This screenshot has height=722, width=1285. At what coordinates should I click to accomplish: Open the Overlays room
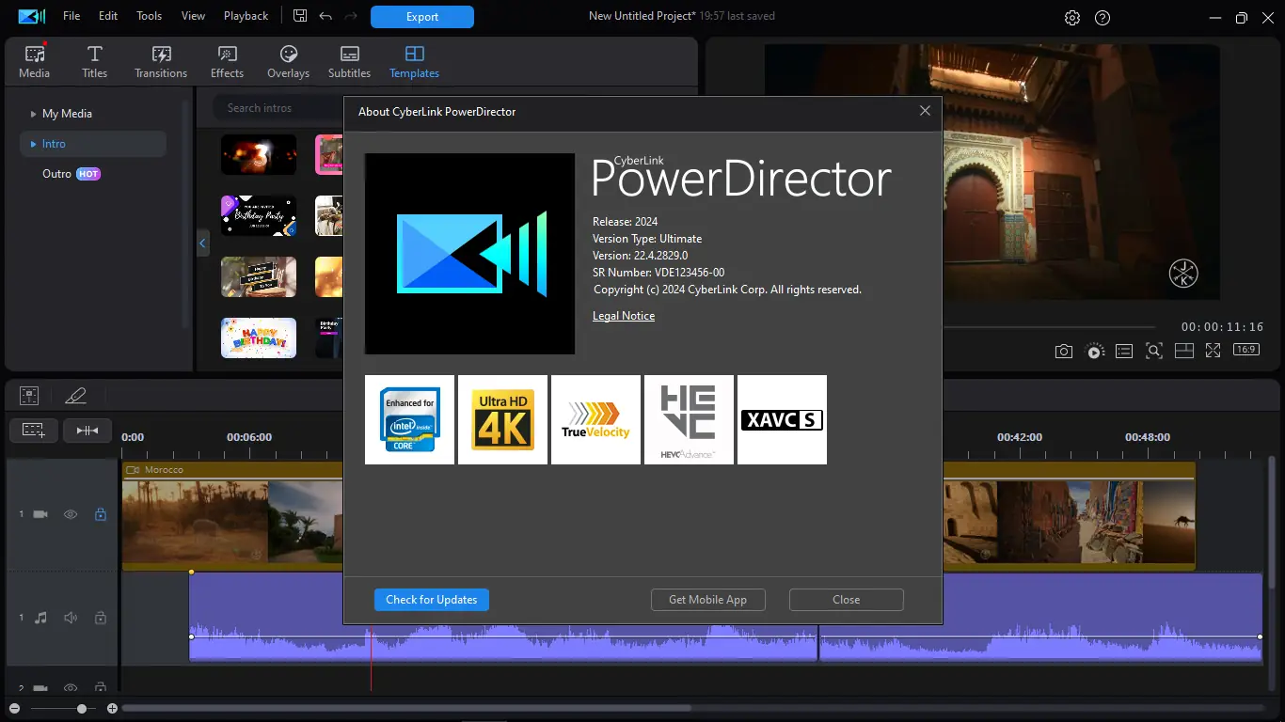pyautogui.click(x=288, y=62)
